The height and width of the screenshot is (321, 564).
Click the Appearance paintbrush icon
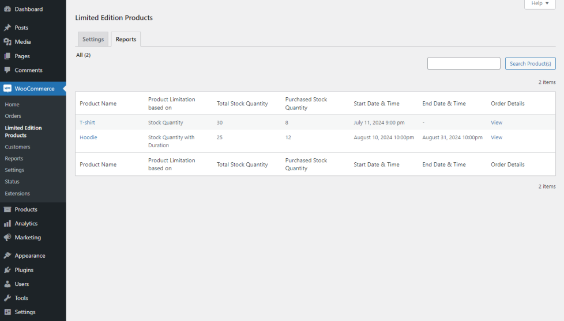click(7, 256)
